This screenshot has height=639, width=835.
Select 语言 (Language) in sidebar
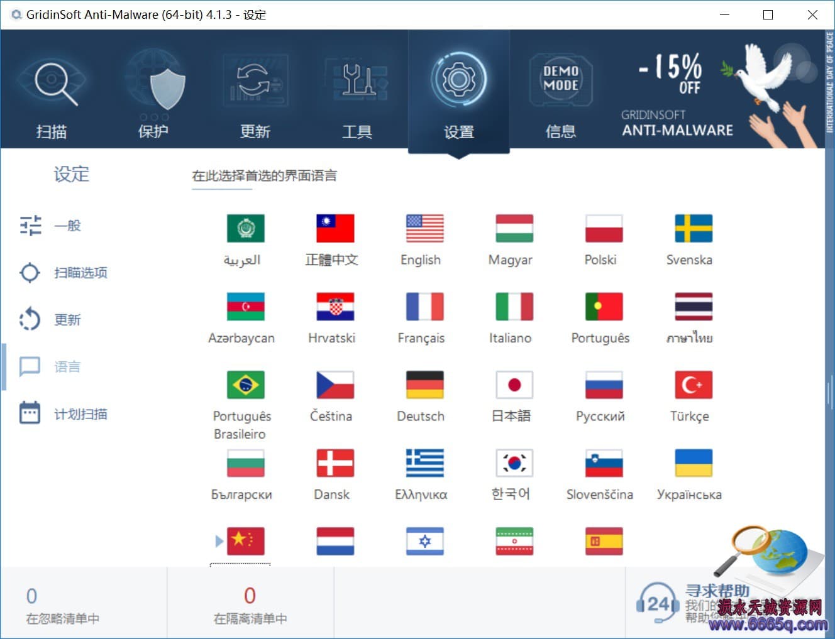point(50,367)
